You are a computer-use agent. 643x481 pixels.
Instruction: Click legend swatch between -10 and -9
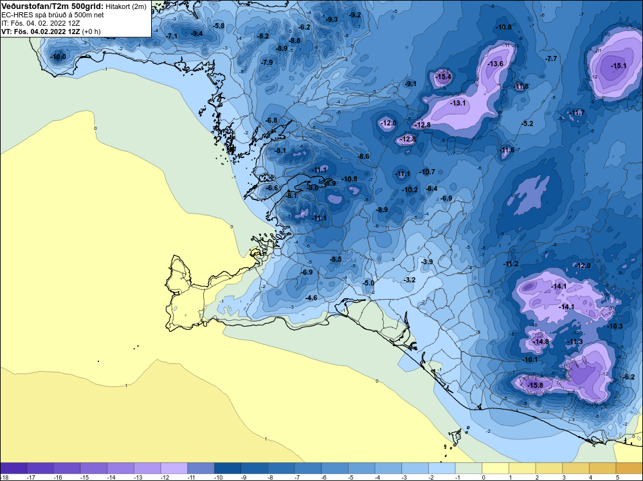tap(228, 468)
